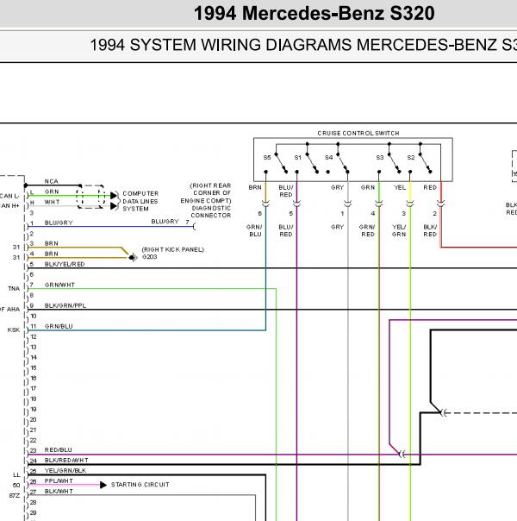This screenshot has width=517, height=521.
Task: Click 'RED/BLU' label at pin 23
Action: point(58,450)
